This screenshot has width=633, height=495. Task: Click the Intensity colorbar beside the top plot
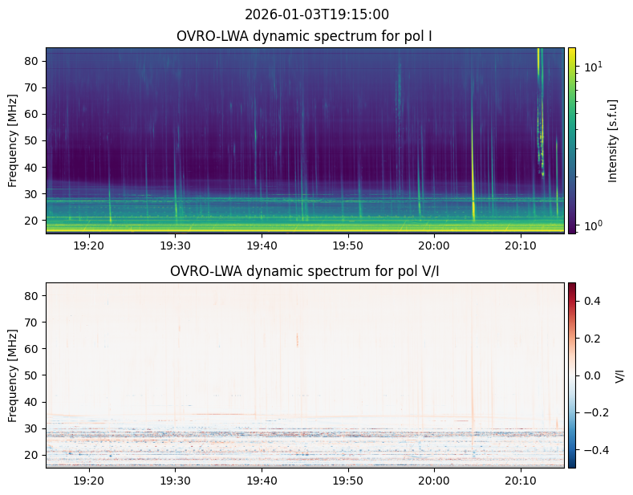tap(572, 140)
